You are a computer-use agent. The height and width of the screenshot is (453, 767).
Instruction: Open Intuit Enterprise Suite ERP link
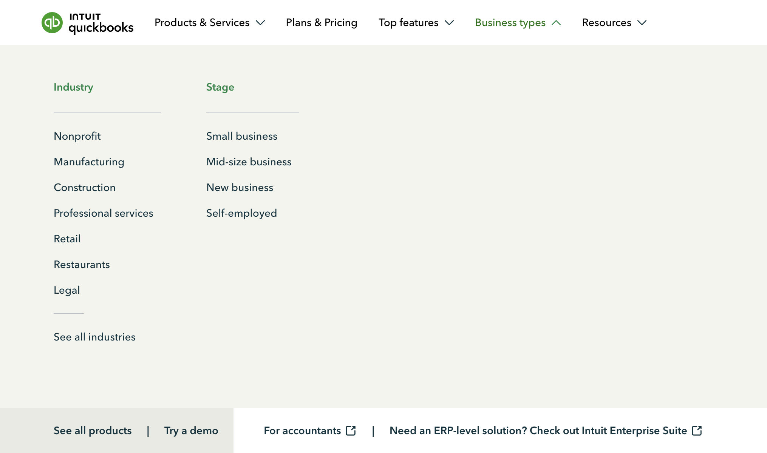[x=538, y=430]
